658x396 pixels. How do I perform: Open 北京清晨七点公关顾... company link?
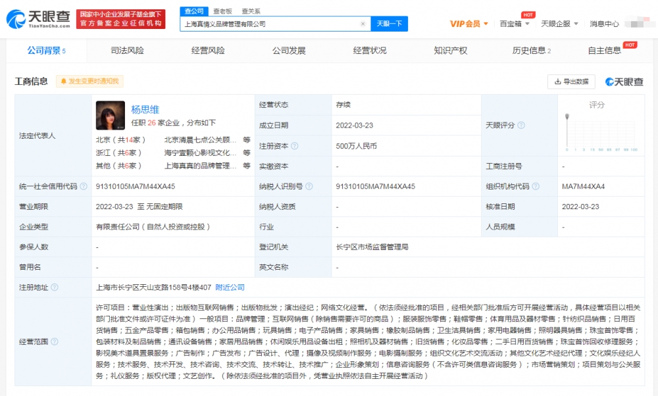coord(200,139)
